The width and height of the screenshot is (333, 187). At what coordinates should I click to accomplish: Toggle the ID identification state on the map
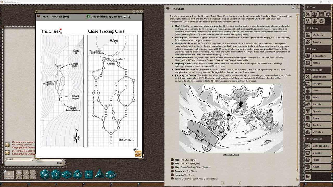tap(88, 17)
